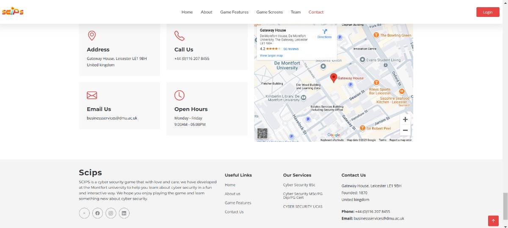Click footer About us link
The height and width of the screenshot is (228, 508).
click(232, 194)
